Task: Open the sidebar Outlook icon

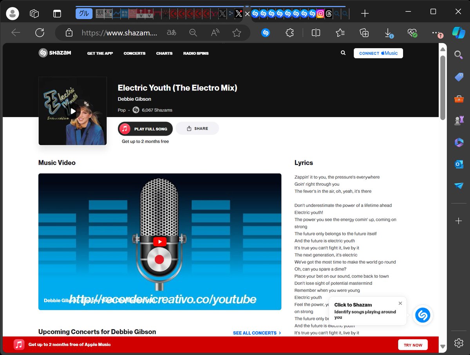Action: click(x=459, y=164)
